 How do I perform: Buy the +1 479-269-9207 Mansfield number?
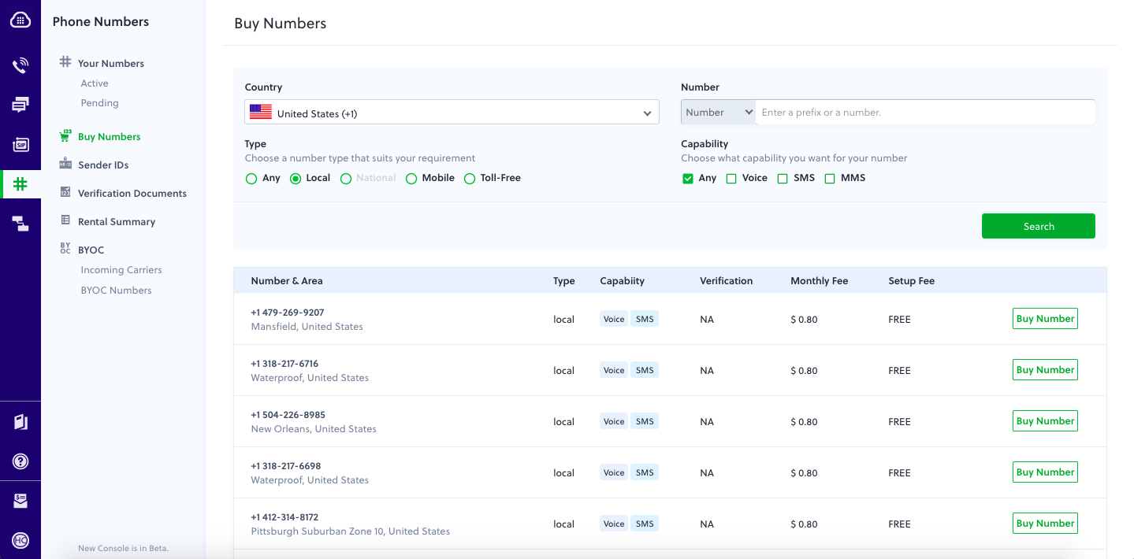pyautogui.click(x=1044, y=319)
